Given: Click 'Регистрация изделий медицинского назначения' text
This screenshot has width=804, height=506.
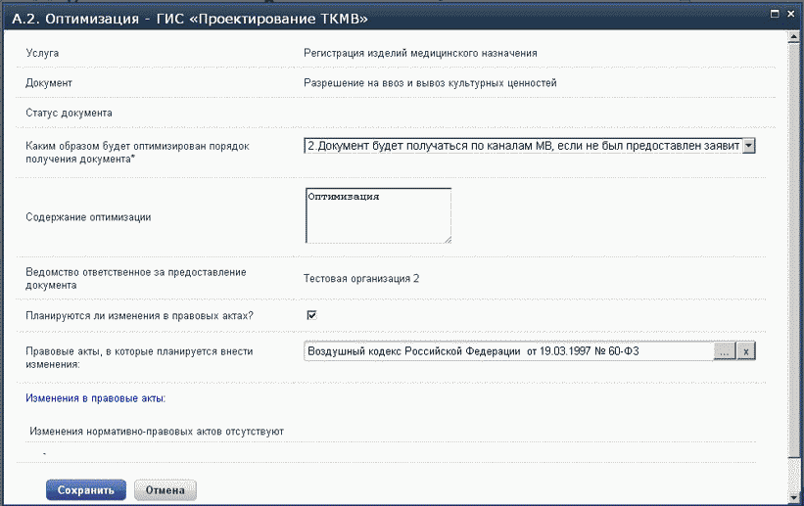Looking at the screenshot, I should click(420, 52).
